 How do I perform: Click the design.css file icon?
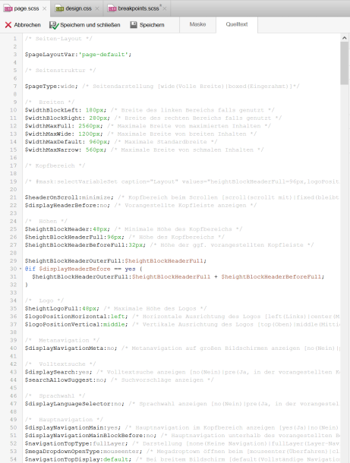coord(60,8)
